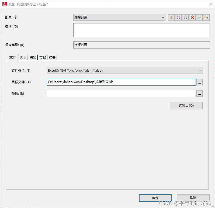This screenshot has width=215, height=208.
Task: Switch to the 表头 tab
Action: (x=23, y=58)
